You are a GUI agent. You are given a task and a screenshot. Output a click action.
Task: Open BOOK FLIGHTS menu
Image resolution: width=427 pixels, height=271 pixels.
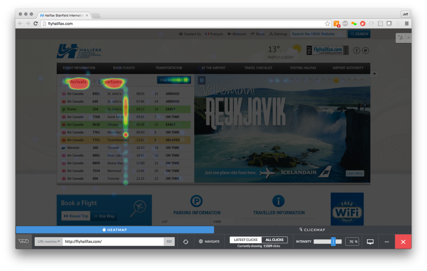click(x=124, y=68)
